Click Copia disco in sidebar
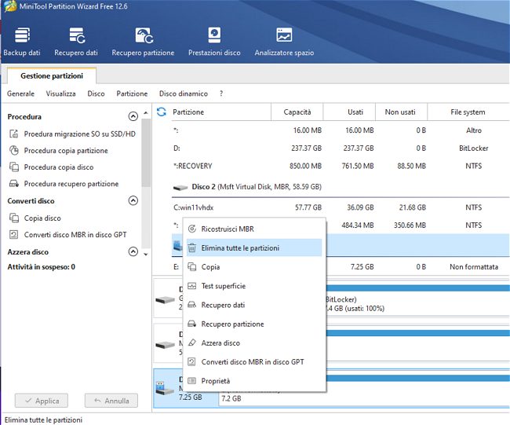 click(x=42, y=218)
